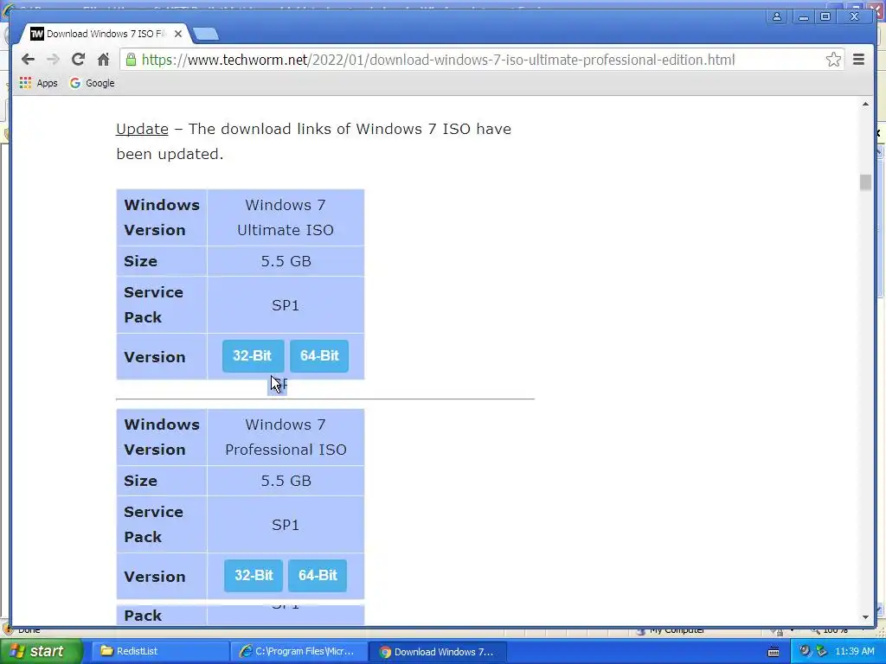Image resolution: width=886 pixels, height=664 pixels.
Task: Click SP1 in the Professional ISO table
Action: click(286, 525)
